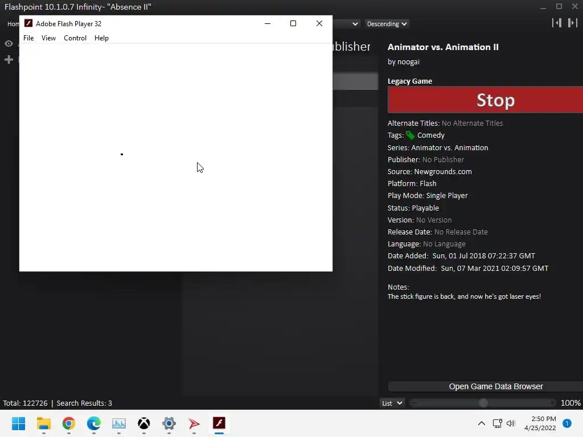Open the Control menu in Flash Player
The height and width of the screenshot is (437, 583).
click(x=75, y=38)
